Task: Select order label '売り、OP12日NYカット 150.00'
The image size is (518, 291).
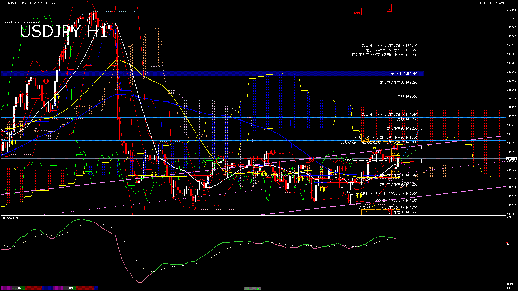Action: [x=391, y=50]
